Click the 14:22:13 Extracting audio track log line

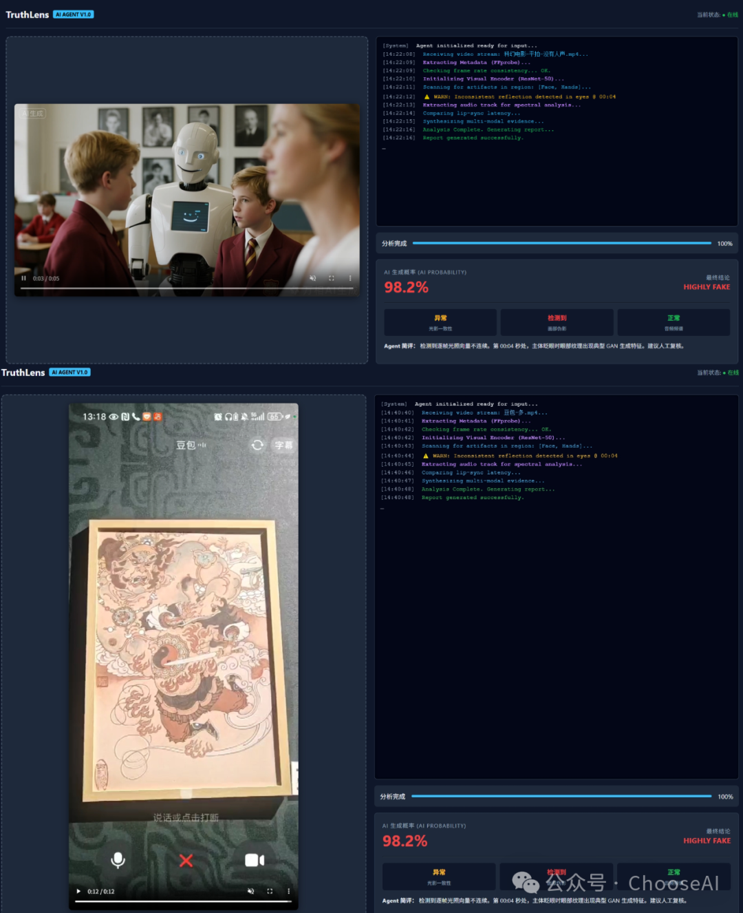482,105
